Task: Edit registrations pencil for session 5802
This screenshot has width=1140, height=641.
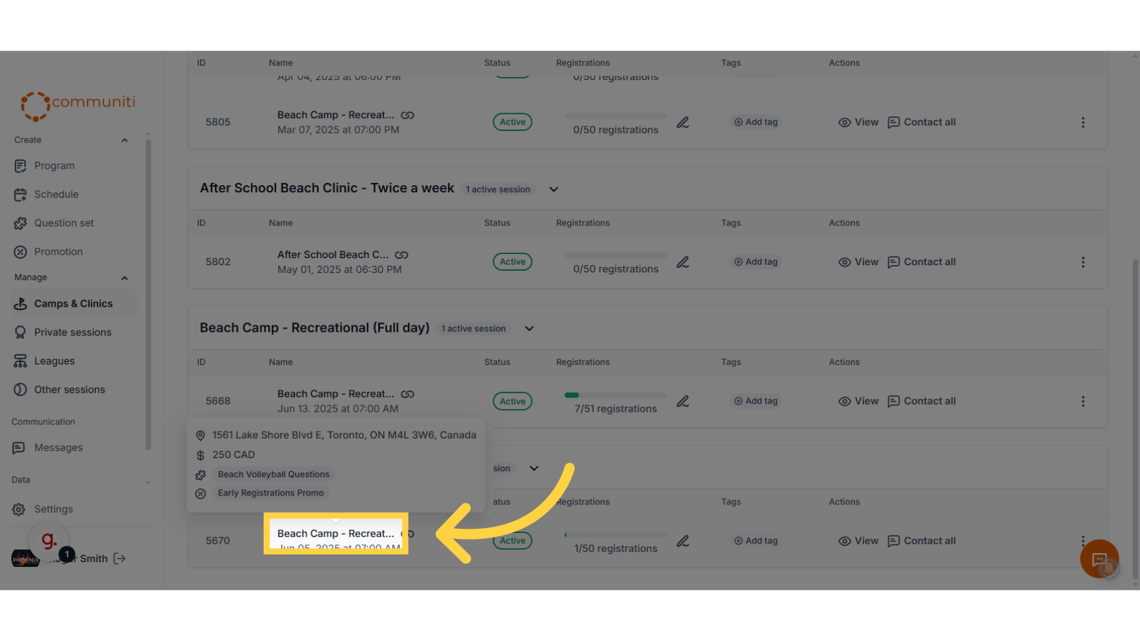Action: pos(683,262)
